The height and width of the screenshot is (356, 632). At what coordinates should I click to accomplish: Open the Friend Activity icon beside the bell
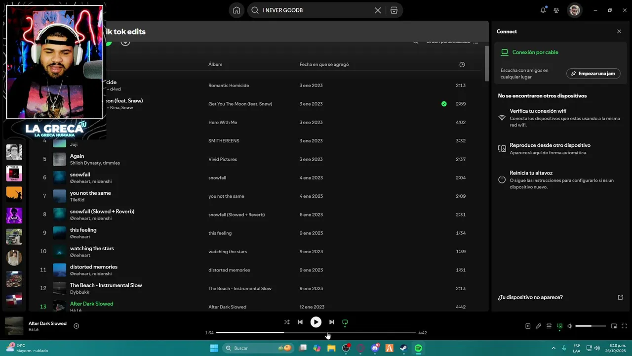tap(556, 10)
